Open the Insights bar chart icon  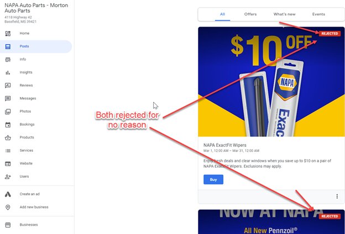(x=8, y=72)
